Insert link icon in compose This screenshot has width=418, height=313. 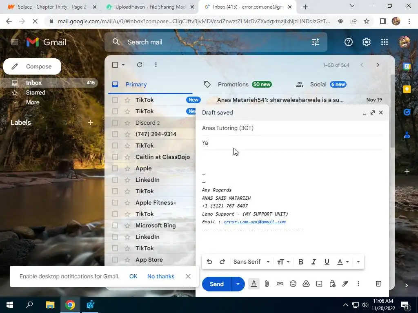(x=280, y=284)
